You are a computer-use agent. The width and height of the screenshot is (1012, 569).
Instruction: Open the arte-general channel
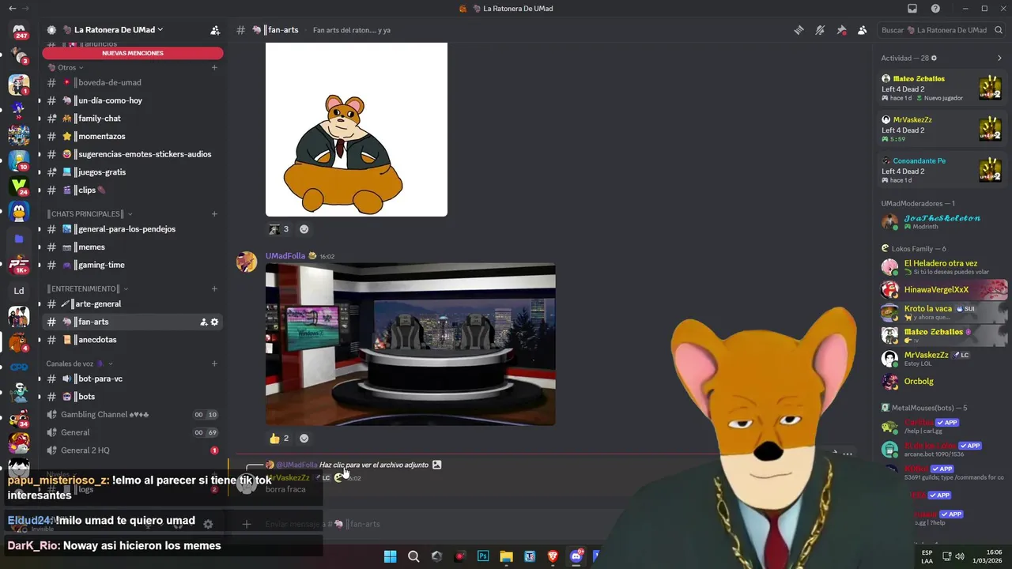pyautogui.click(x=133, y=303)
